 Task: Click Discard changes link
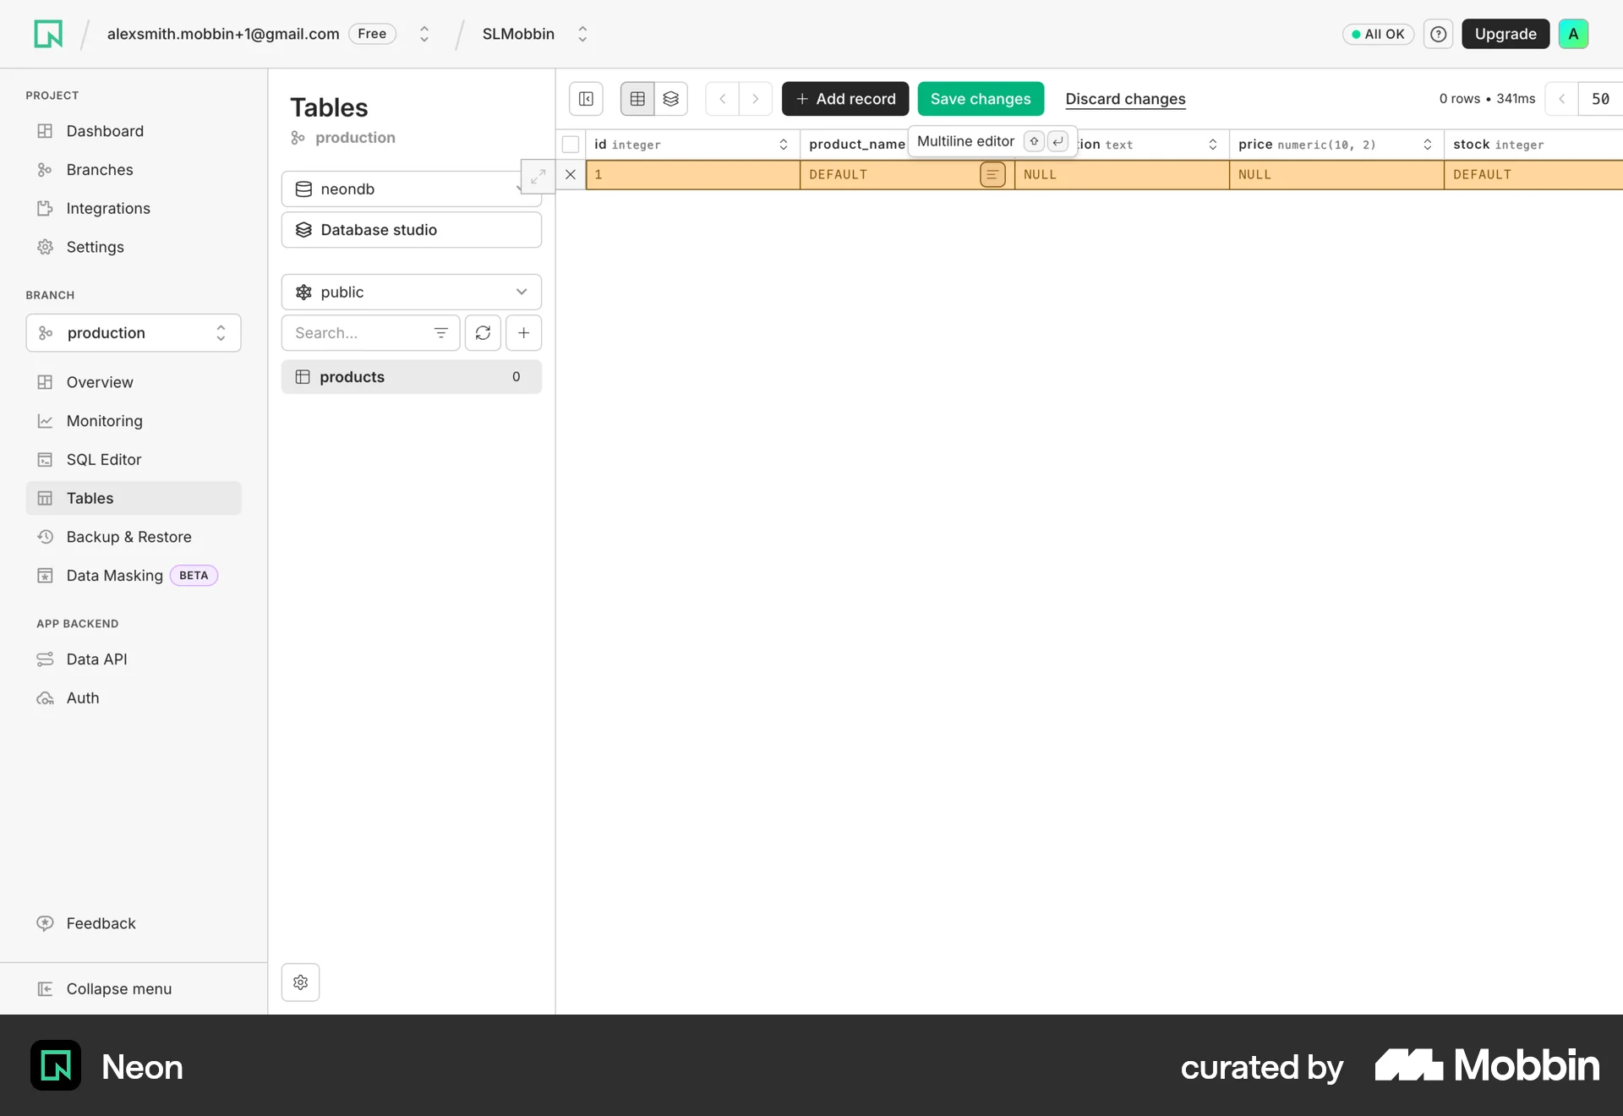click(x=1125, y=99)
